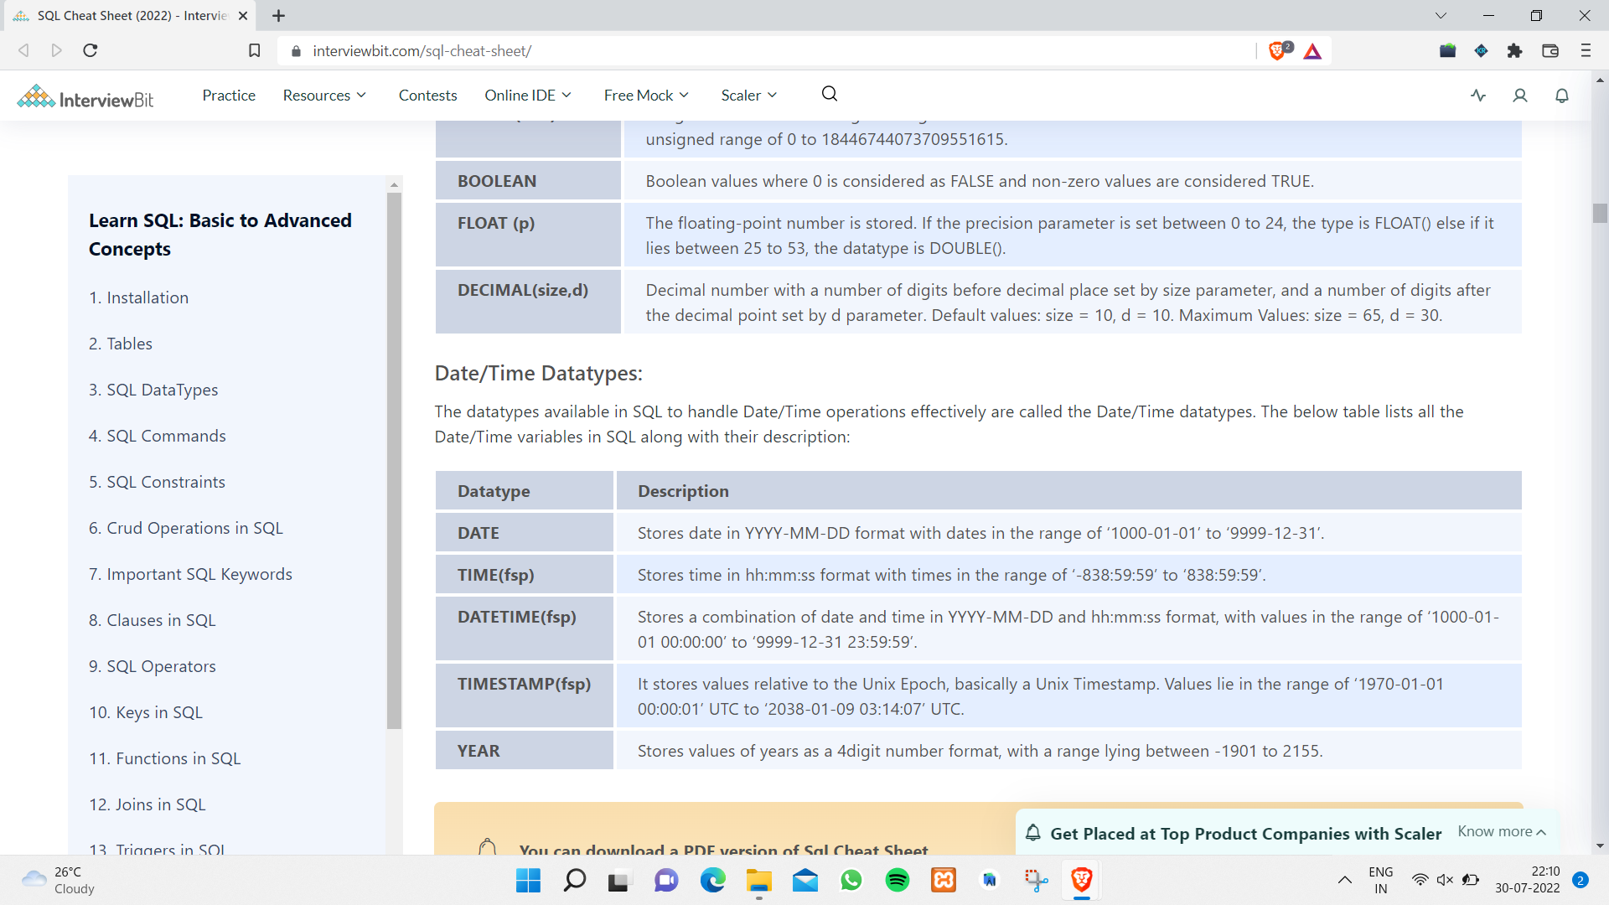Open the '9. SQL Operators' sidebar link
The height and width of the screenshot is (905, 1609).
click(152, 666)
